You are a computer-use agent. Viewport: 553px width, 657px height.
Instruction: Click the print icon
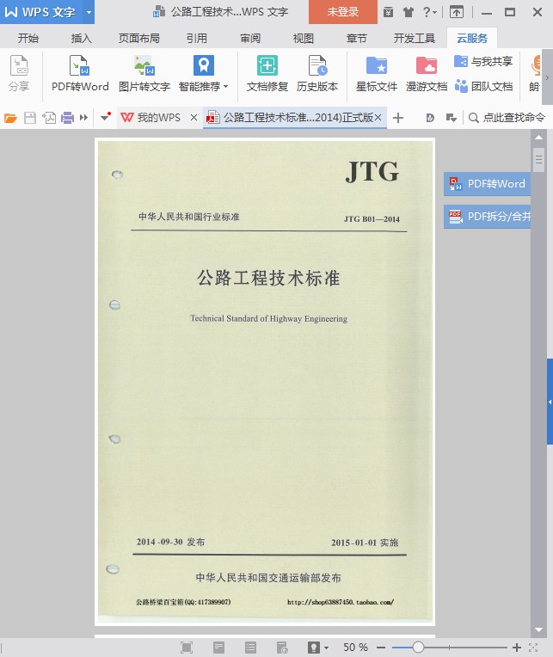[67, 118]
